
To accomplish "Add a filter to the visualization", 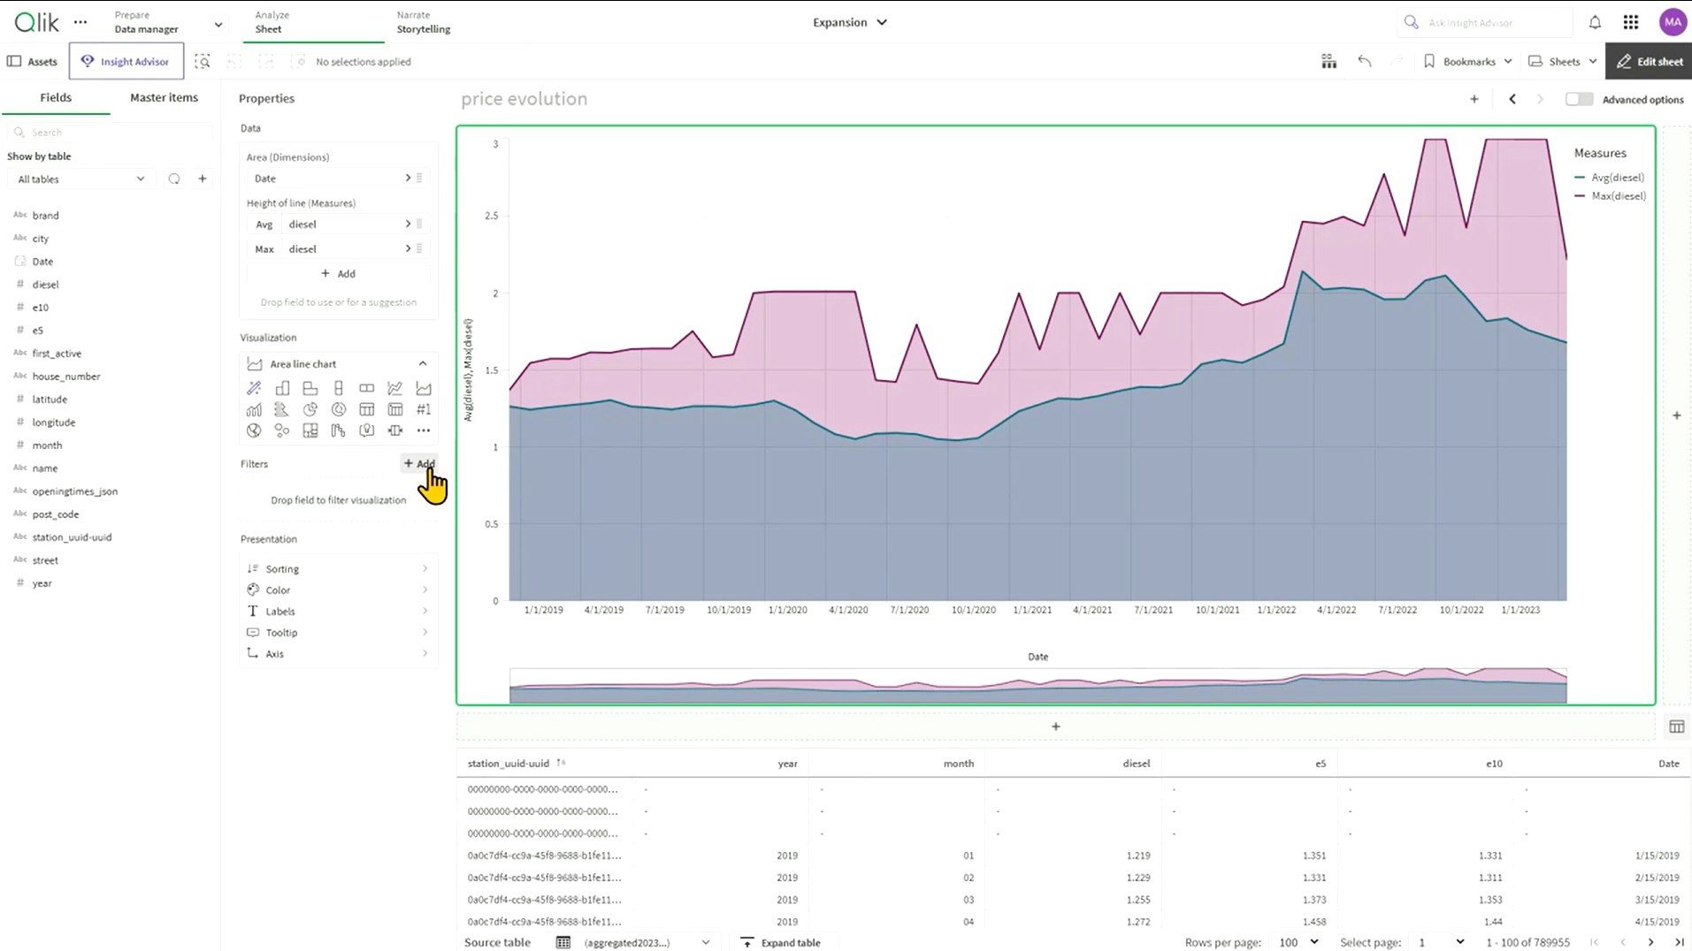I will click(419, 463).
